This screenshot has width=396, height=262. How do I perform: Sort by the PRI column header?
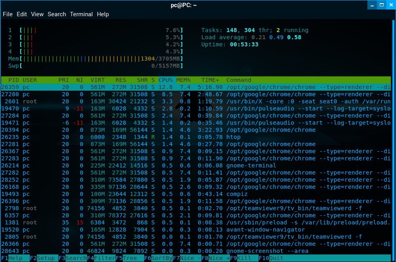[x=64, y=80]
